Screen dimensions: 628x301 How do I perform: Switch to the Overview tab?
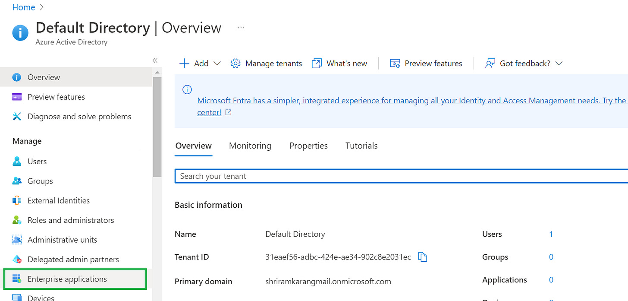[194, 146]
